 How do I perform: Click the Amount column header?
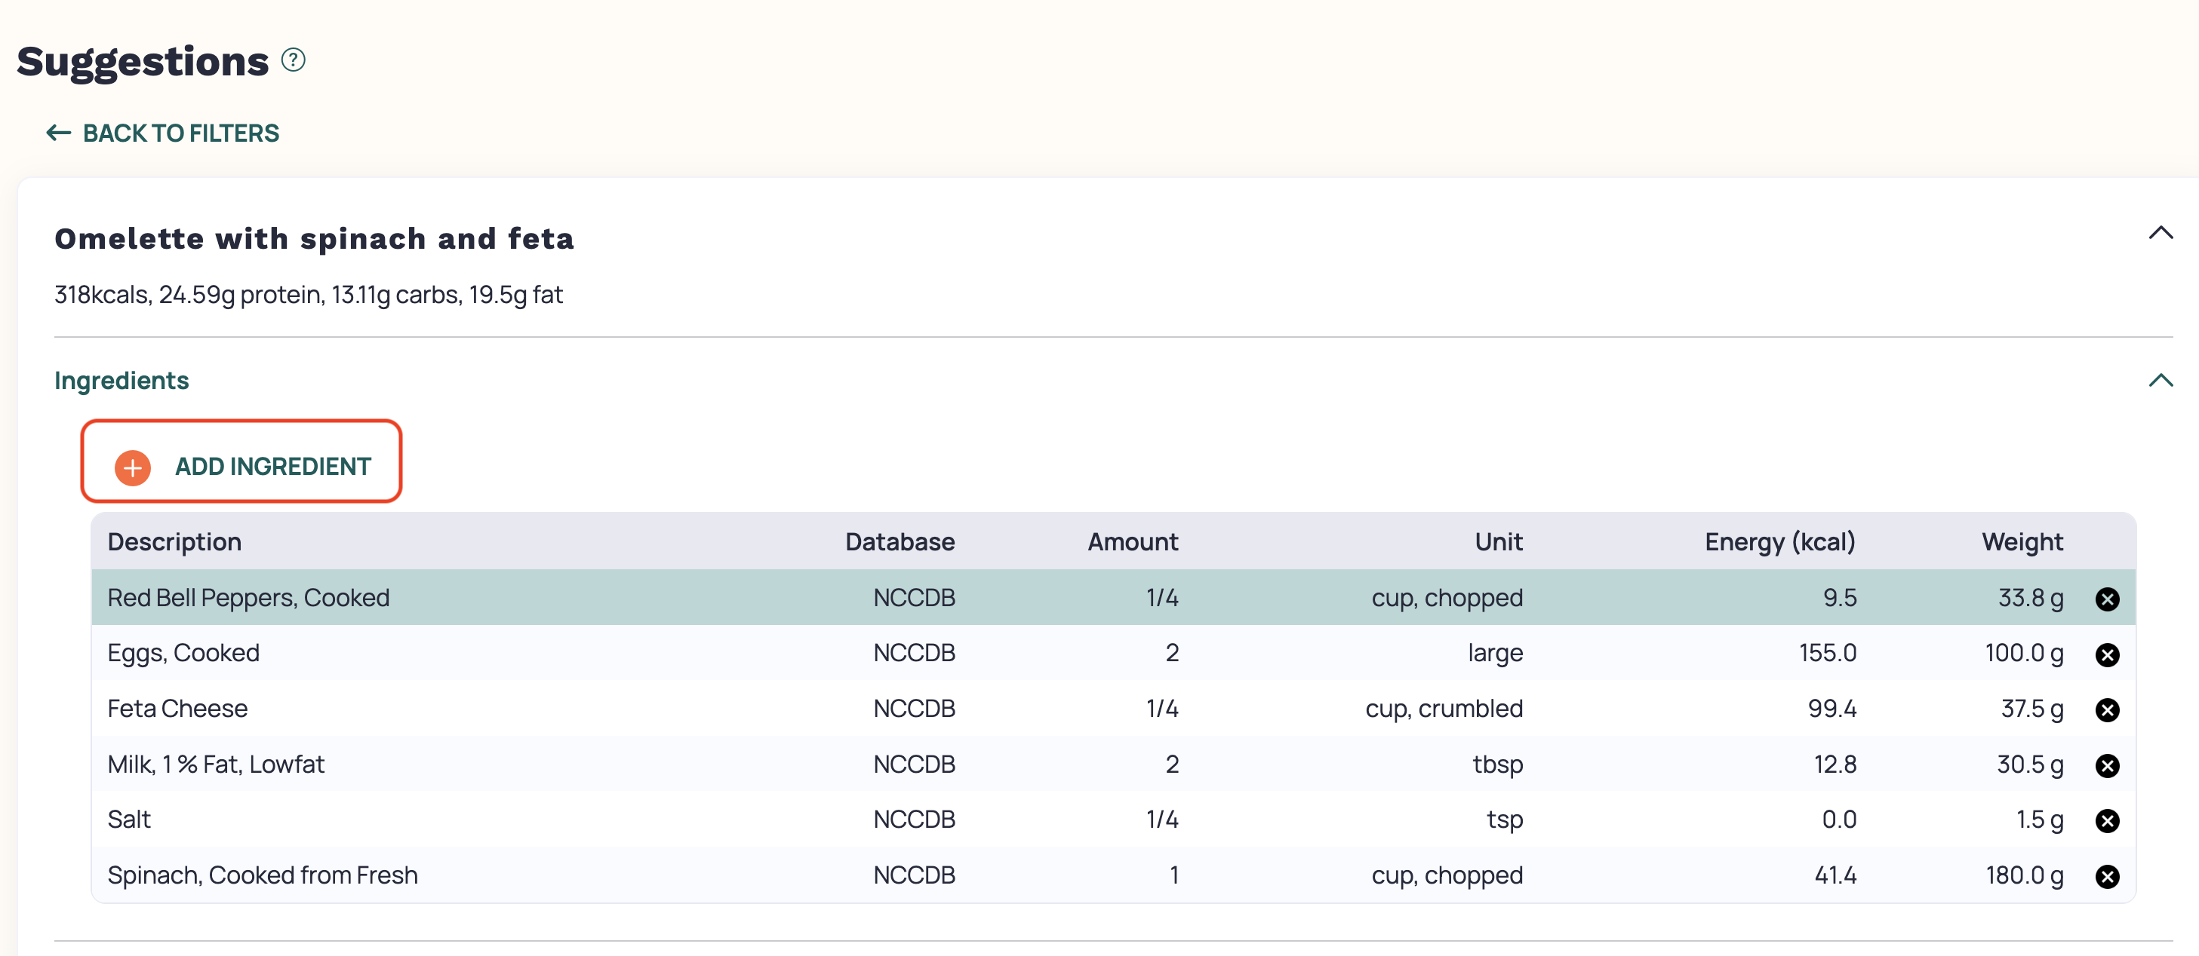pyautogui.click(x=1132, y=541)
